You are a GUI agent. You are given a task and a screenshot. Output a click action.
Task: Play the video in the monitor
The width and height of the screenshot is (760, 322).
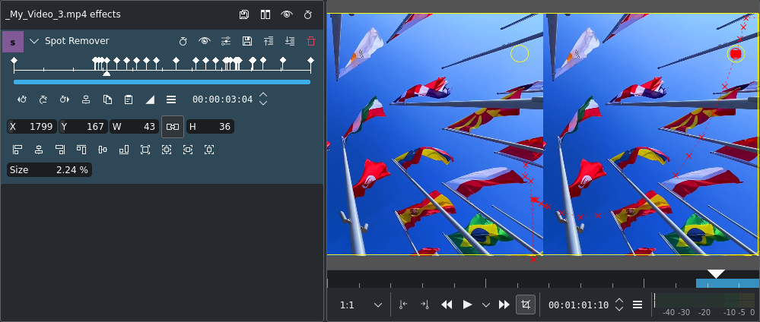point(468,305)
